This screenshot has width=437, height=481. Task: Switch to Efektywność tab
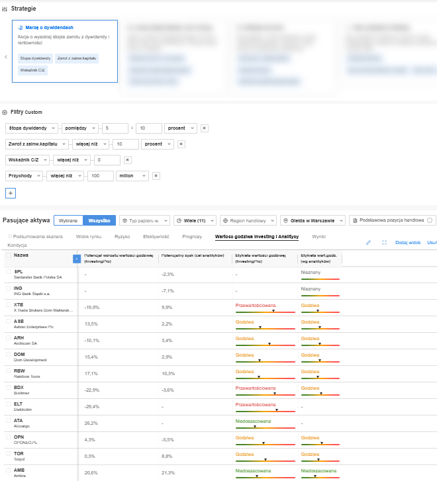click(x=156, y=236)
